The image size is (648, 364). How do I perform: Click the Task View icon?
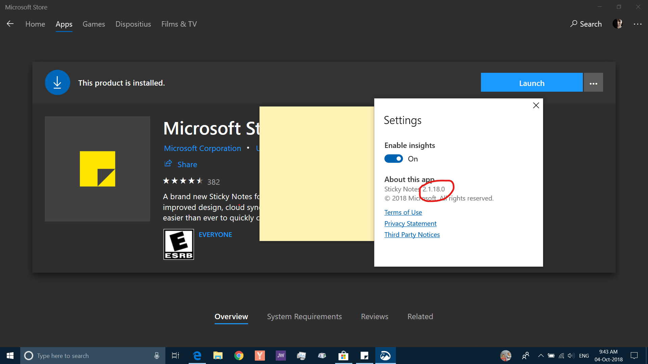[x=175, y=356]
